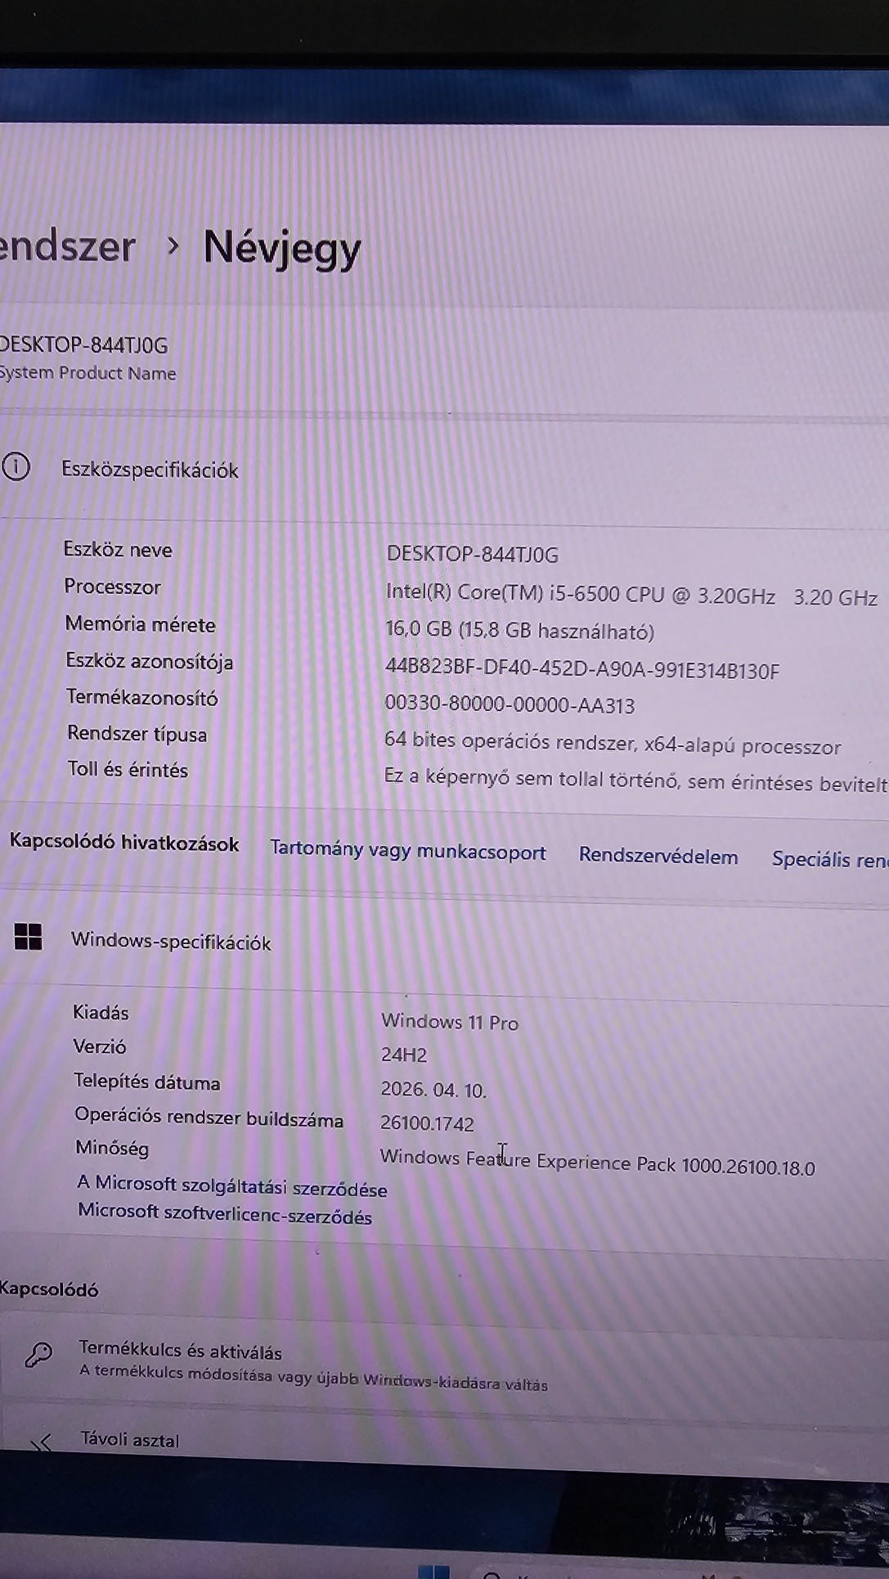
Task: Select the 64 bites operációs rendszer value
Action: (613, 743)
